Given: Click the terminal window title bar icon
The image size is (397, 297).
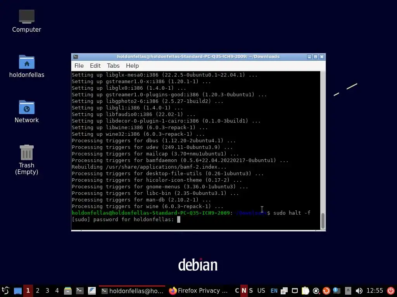Looking at the screenshot, I should point(76,57).
